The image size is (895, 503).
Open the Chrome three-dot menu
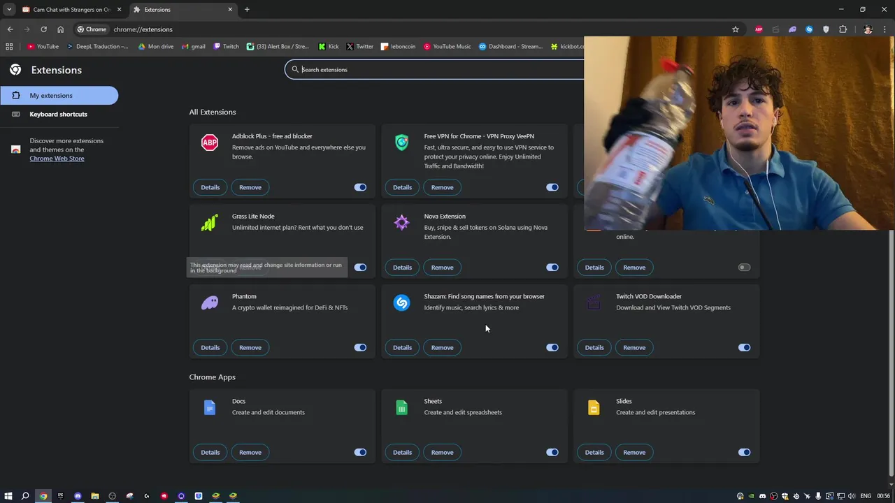click(885, 29)
